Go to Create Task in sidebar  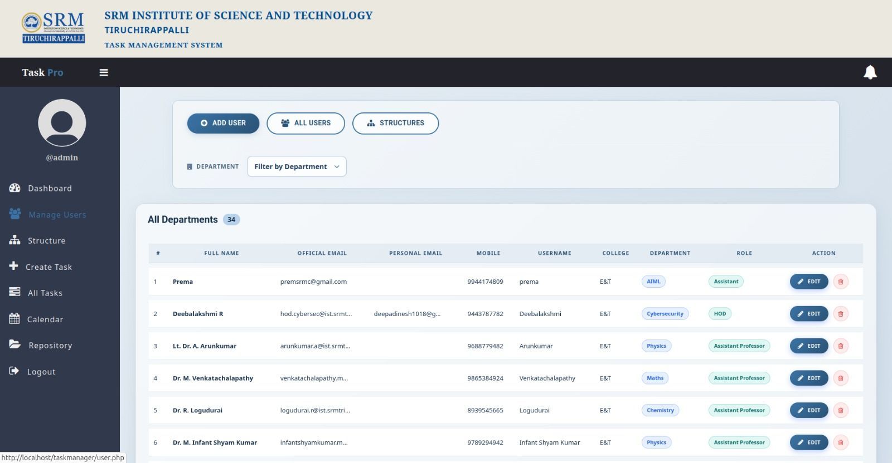point(49,267)
